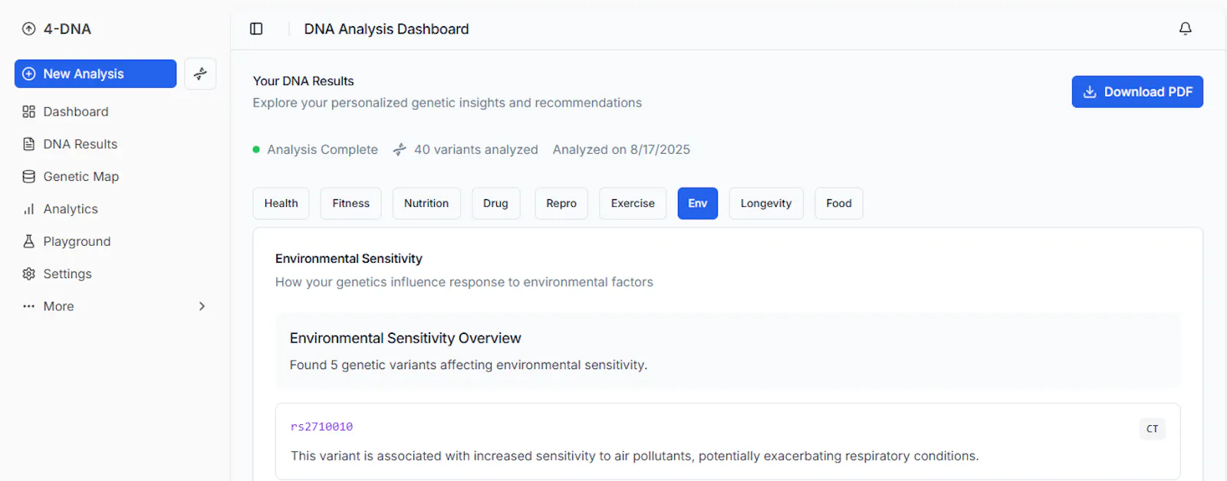Switch to the Health tab

click(x=281, y=204)
